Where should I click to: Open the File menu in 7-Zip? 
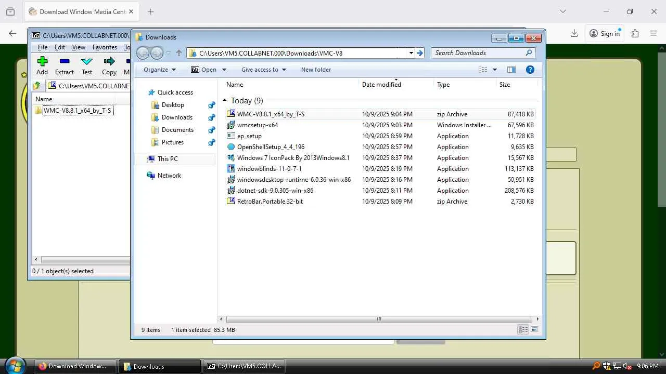[x=43, y=47]
